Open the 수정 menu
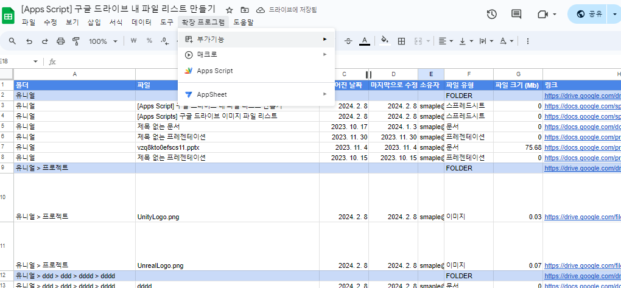Screen dimensions: 621x288 [51, 23]
